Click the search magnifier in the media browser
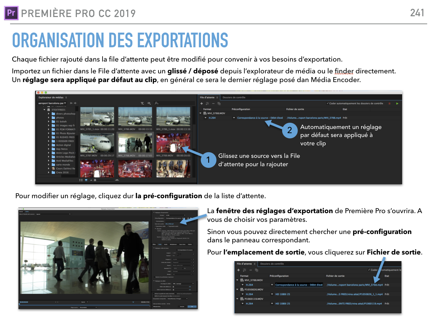Image resolution: width=439 pixels, height=323 pixels. (156, 103)
